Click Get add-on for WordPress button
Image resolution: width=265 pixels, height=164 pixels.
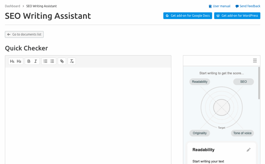tap(237, 16)
